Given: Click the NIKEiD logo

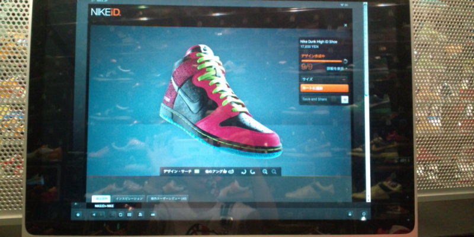Looking at the screenshot, I should 105,12.
